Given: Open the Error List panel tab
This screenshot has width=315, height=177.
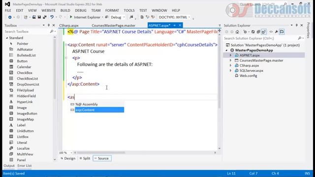Looking at the screenshot, I should tap(24, 166).
